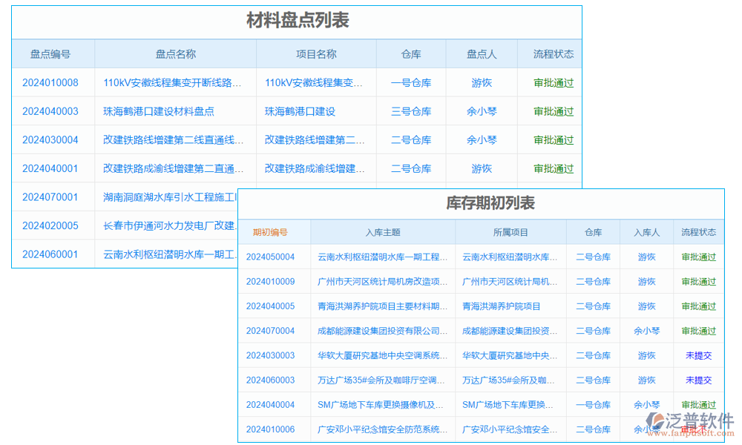Click the 盘点名称 column header
742x445 pixels.
(174, 53)
